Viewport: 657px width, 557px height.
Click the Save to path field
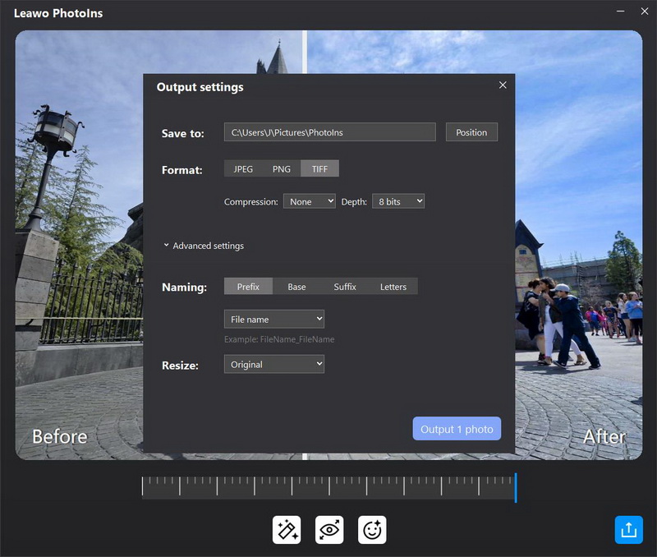tap(329, 132)
